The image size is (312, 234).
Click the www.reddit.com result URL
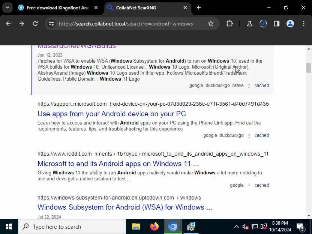click(153, 154)
